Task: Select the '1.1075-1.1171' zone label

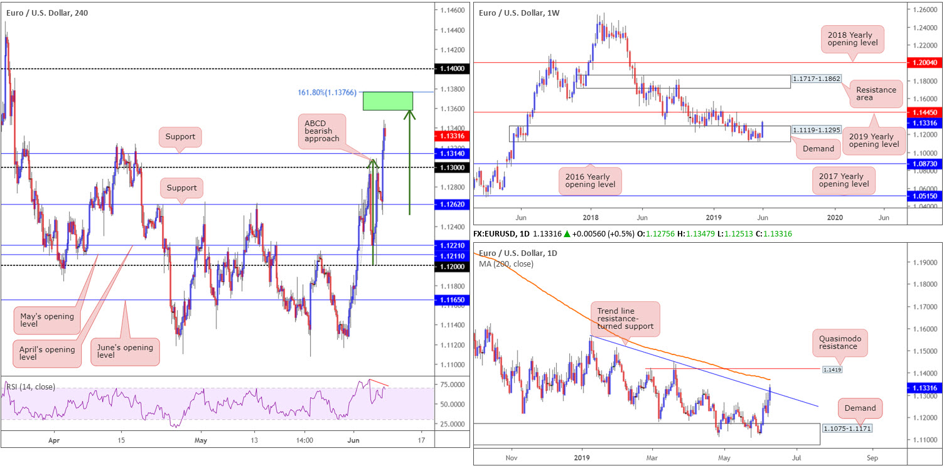Action: click(x=847, y=428)
